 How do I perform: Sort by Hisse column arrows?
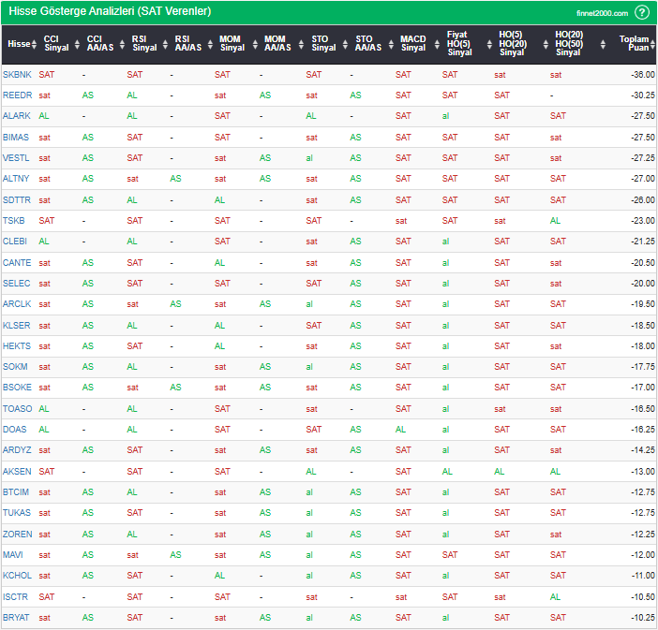(x=34, y=44)
